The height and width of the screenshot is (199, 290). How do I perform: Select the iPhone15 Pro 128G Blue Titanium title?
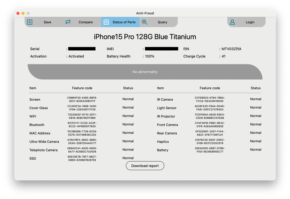145,37
